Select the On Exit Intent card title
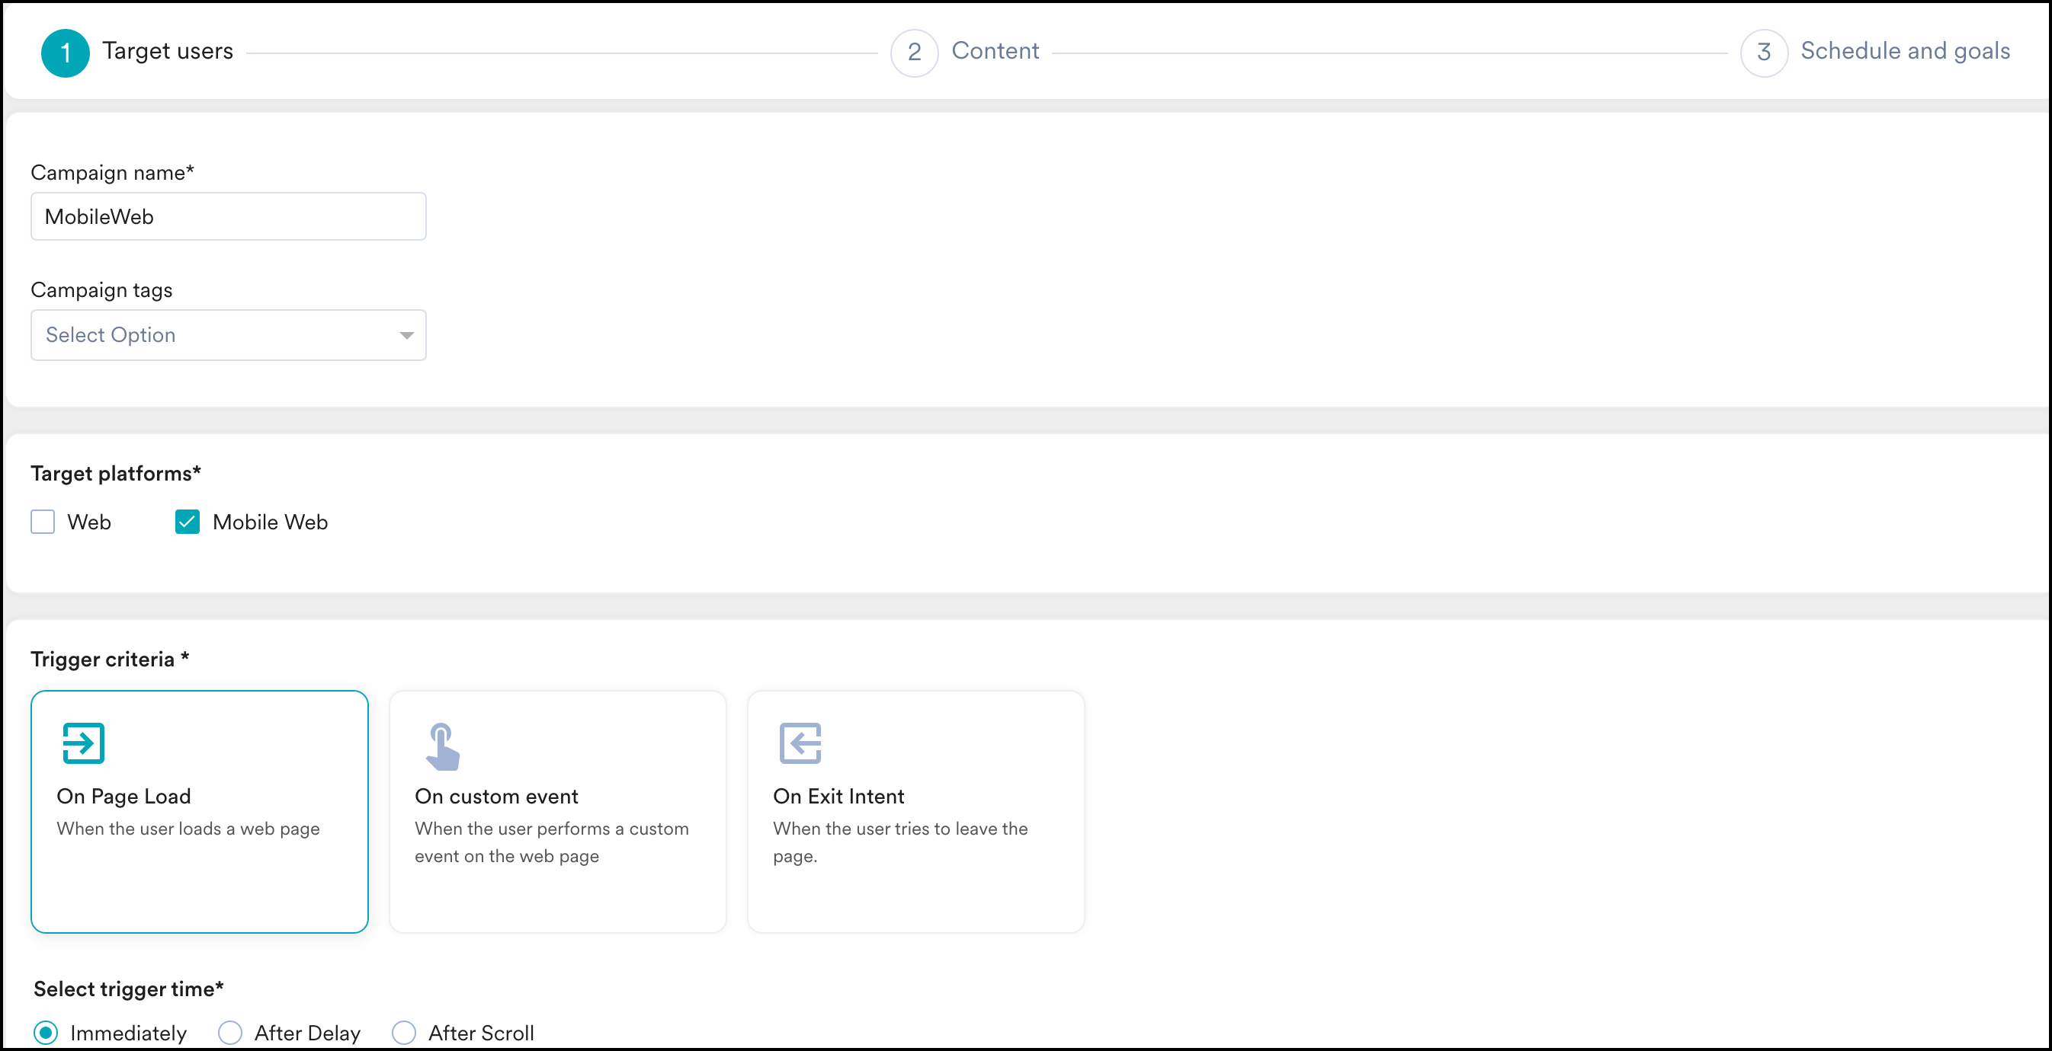 (x=838, y=796)
